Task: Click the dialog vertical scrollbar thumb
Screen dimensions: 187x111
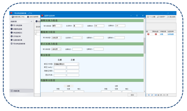Action: point(145,46)
